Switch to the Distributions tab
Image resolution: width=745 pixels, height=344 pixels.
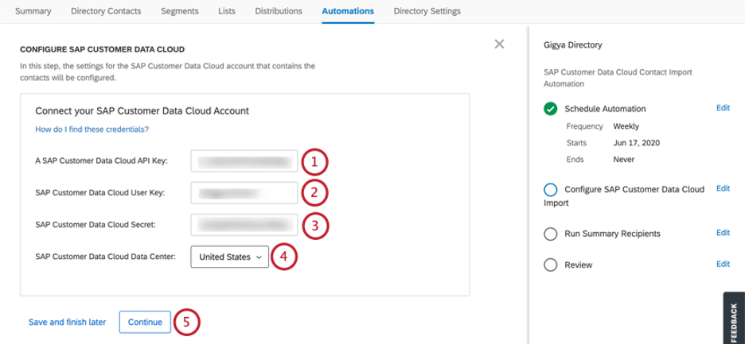pos(279,11)
